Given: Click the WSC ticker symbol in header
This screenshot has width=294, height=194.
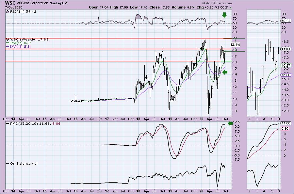Looking at the screenshot, I should pos(10,3).
